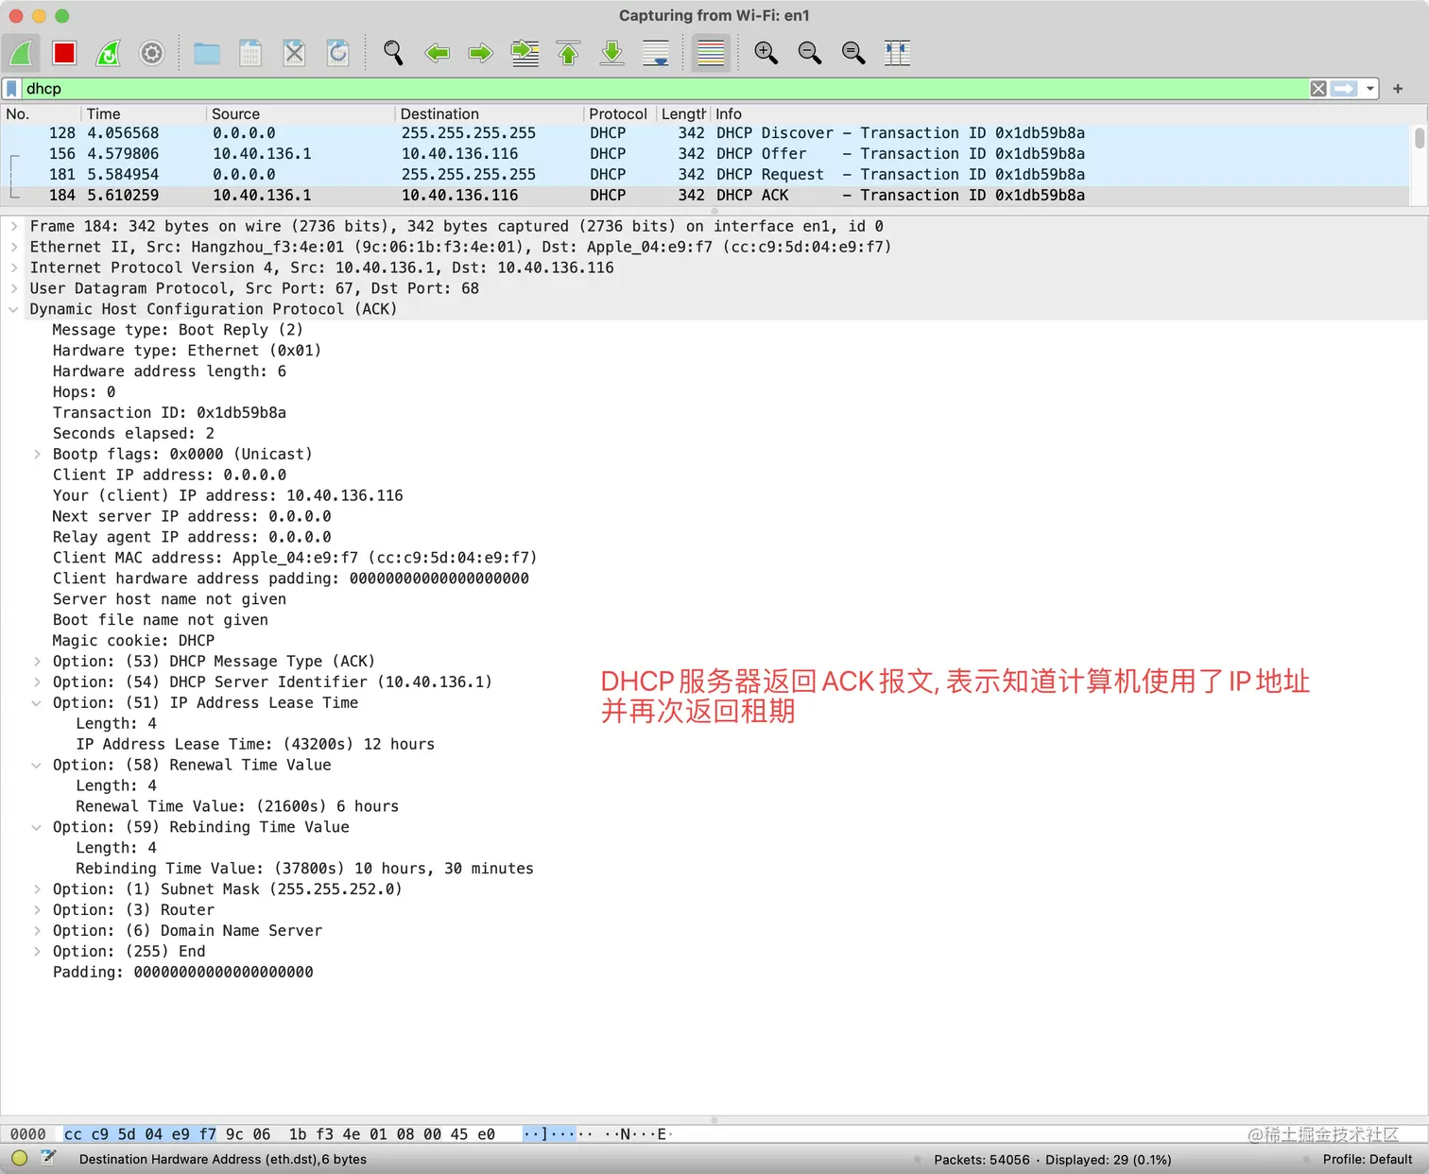
Task: Expand User Datagram Protocol node
Action: [14, 289]
